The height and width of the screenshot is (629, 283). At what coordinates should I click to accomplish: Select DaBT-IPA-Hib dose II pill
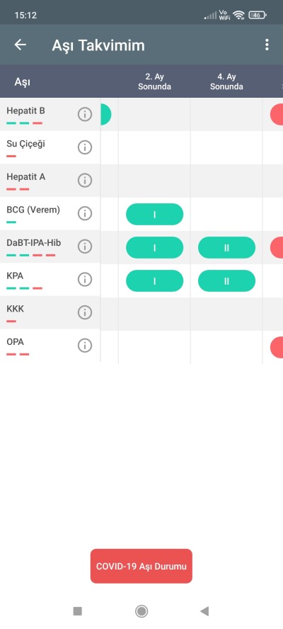227,247
